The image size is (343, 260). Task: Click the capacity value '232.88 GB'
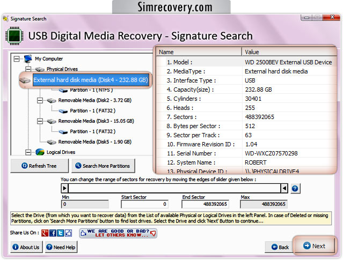258,90
